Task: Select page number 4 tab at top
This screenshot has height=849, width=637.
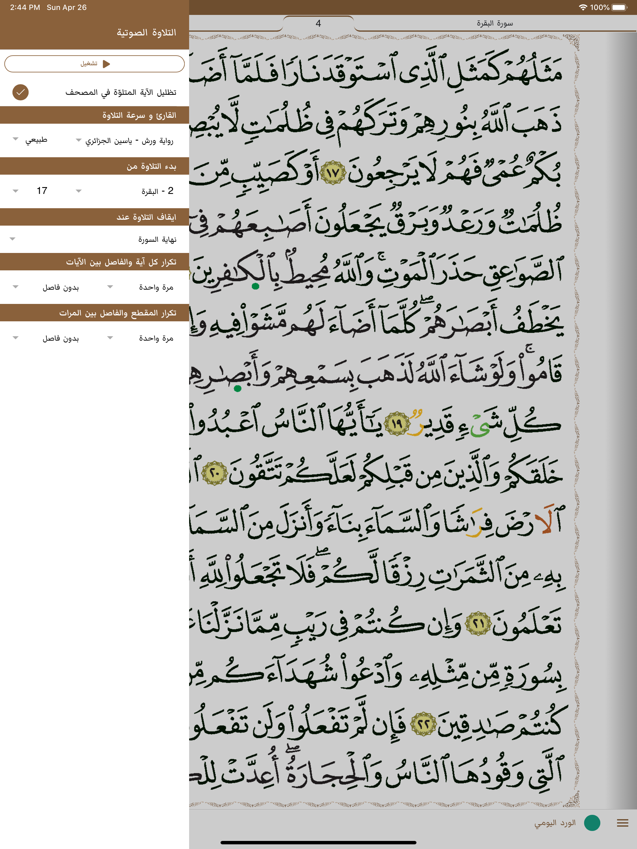Action: pyautogui.click(x=318, y=23)
